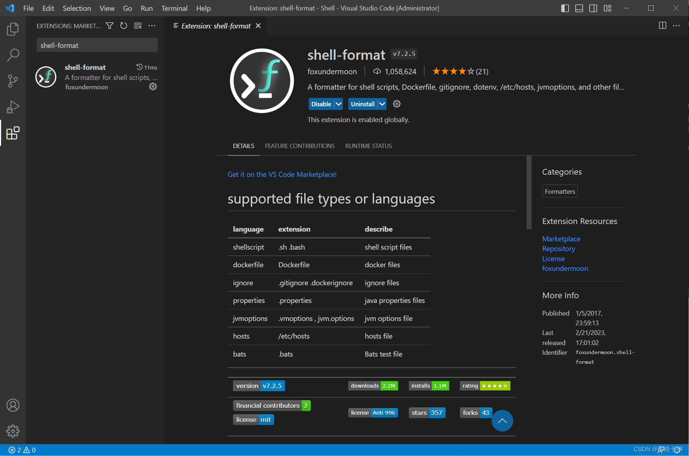Open the View menu
The height and width of the screenshot is (456, 689).
107,8
